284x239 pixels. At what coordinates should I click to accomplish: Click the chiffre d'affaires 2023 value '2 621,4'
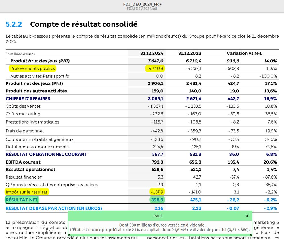(194, 99)
